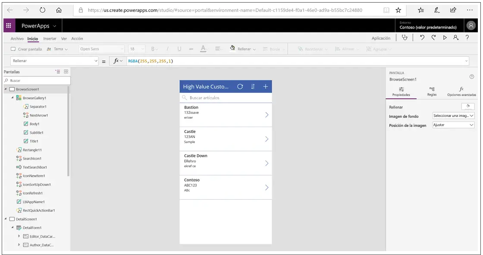Click plus icon to add item

[x=266, y=87]
